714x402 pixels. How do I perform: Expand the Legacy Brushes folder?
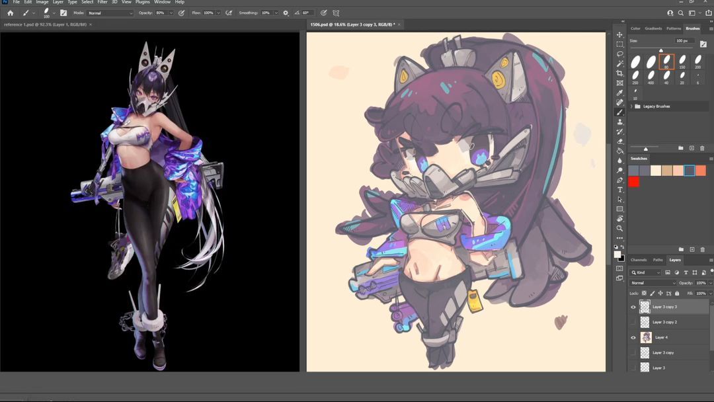point(631,106)
